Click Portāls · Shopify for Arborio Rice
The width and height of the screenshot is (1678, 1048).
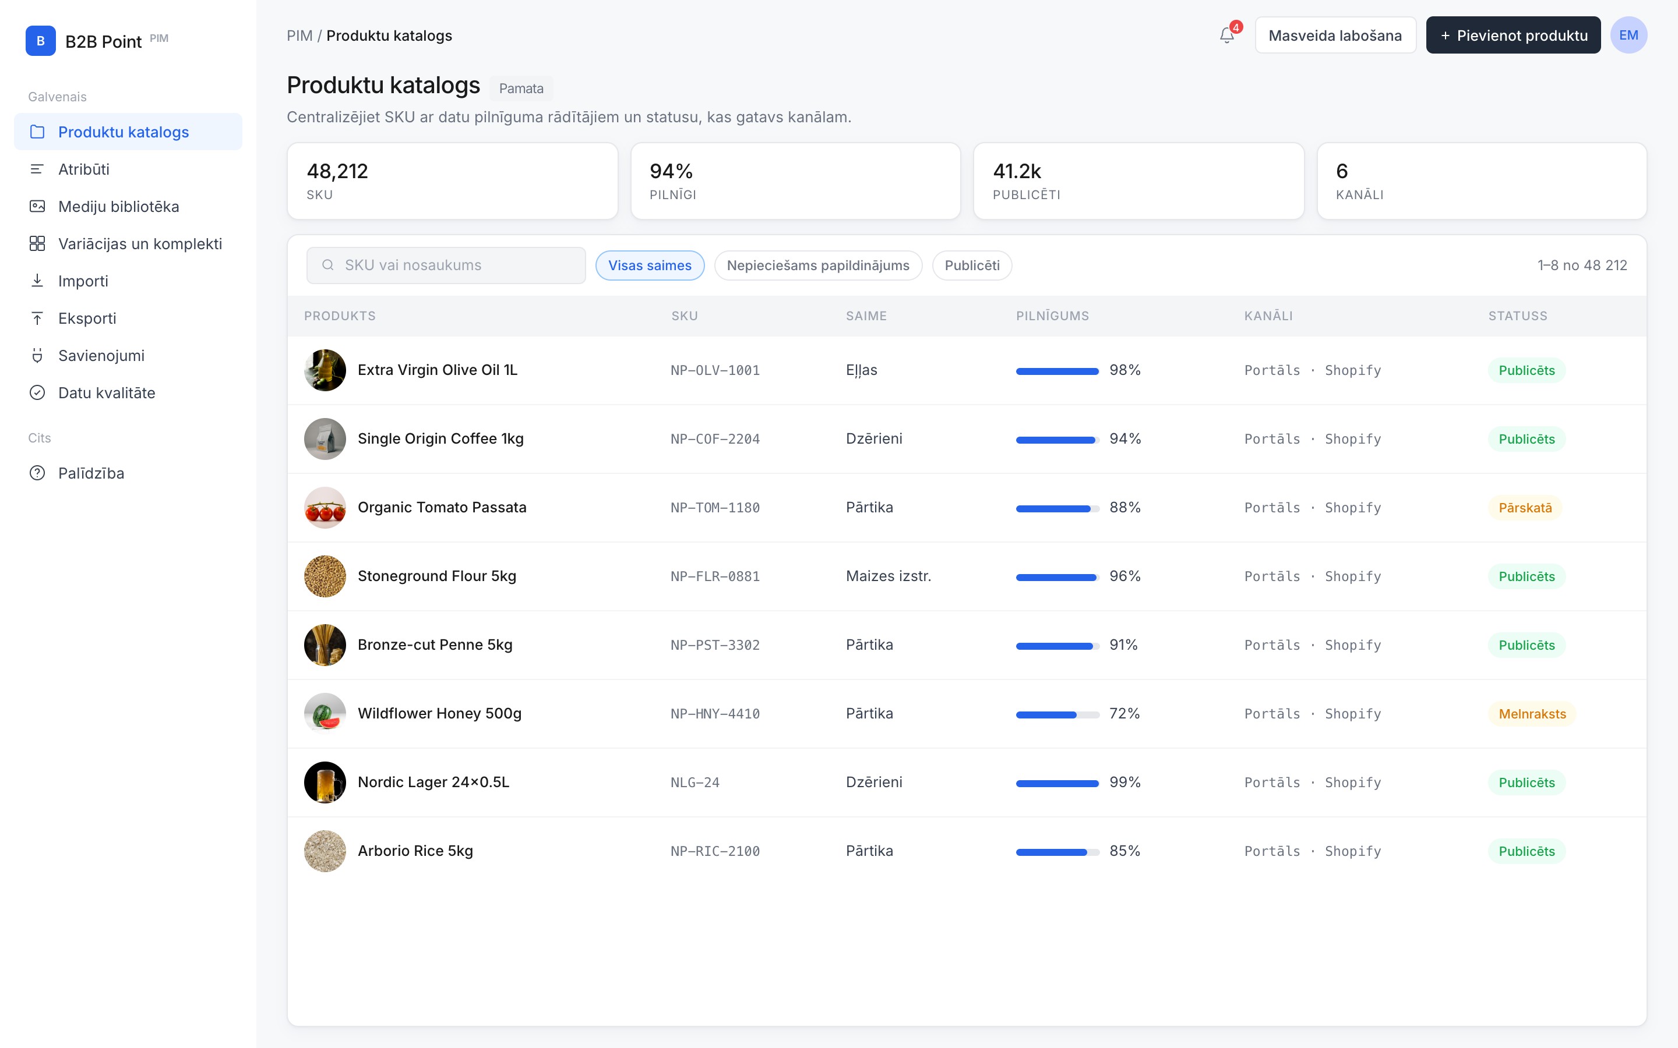click(x=1313, y=851)
